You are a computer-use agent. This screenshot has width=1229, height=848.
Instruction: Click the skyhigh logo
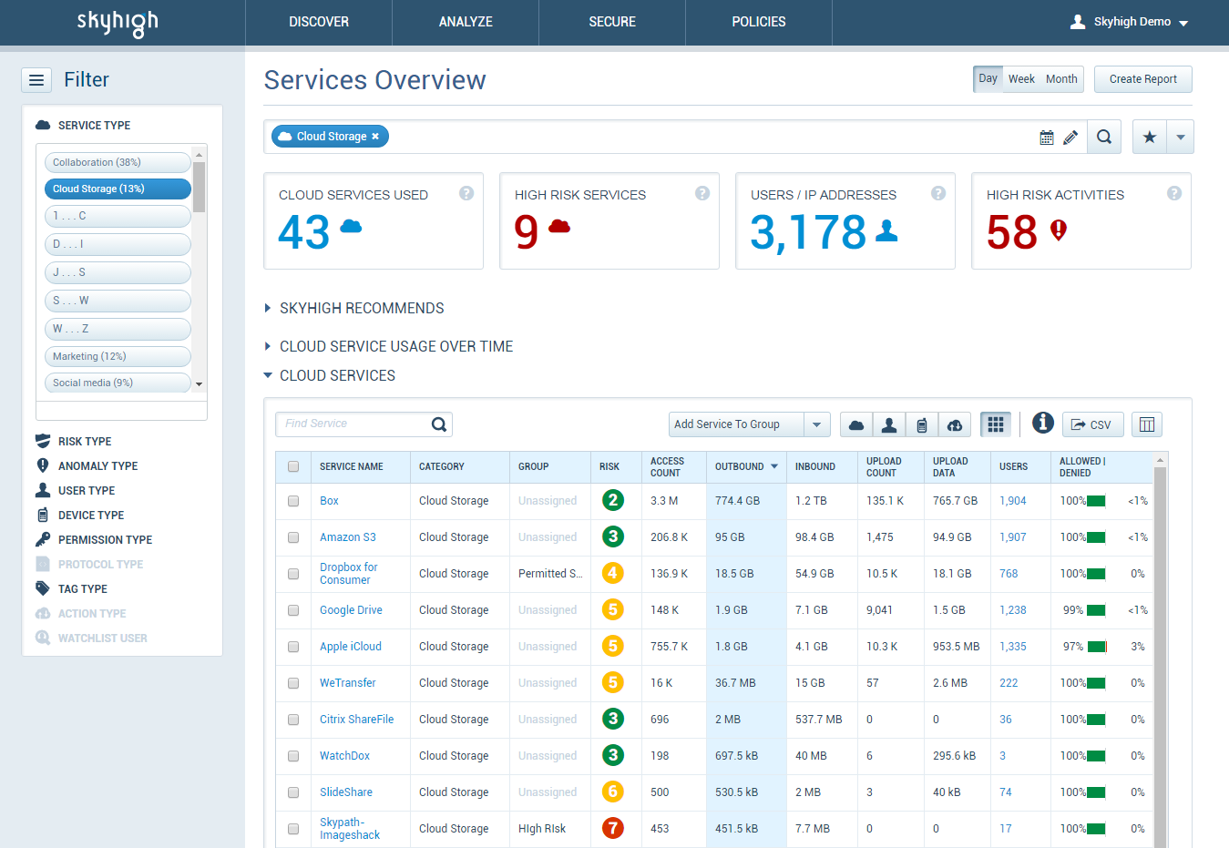tap(118, 23)
